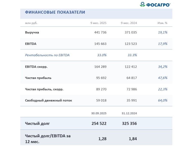
Task: Click the 9 мес. 2025 column header
Action: 98,23
